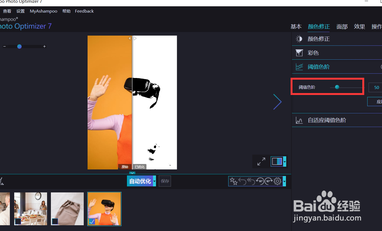This screenshot has width=382, height=231.
Task: Click the fullscreen expand arrows icon
Action: click(261, 161)
